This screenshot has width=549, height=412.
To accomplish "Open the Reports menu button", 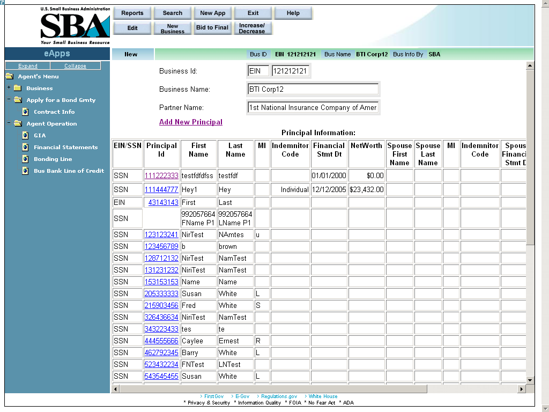I will coord(132,13).
